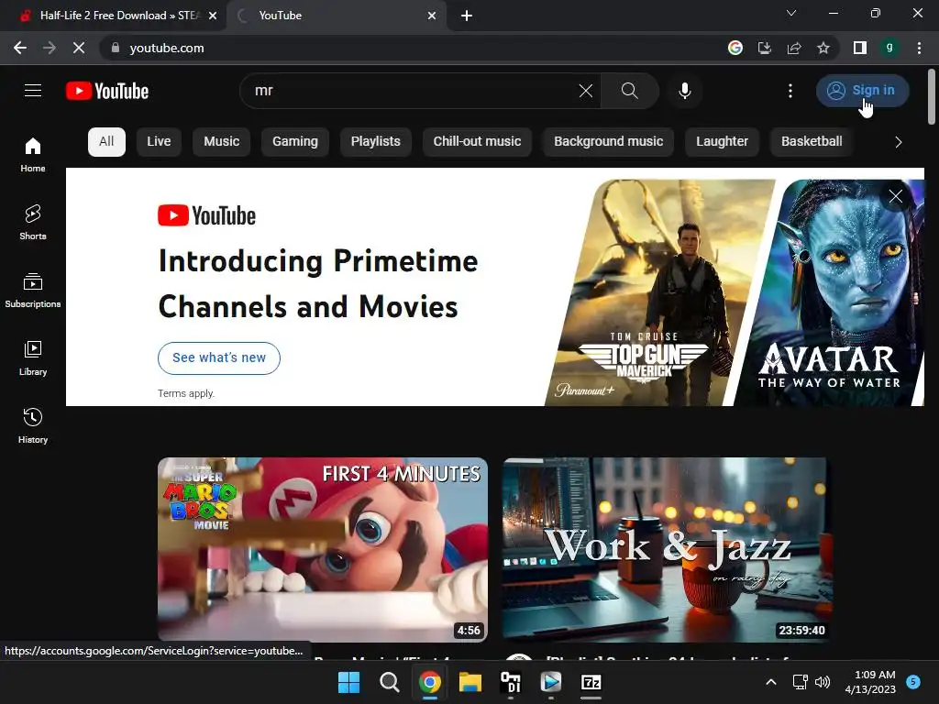This screenshot has width=939, height=704.
Task: Select the Laughter filter chip
Action: (723, 142)
